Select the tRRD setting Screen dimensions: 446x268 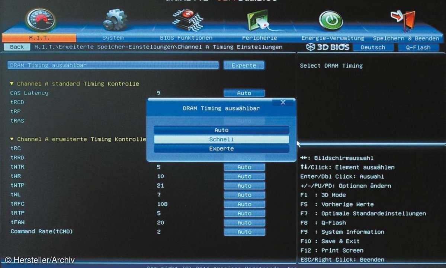[17, 157]
